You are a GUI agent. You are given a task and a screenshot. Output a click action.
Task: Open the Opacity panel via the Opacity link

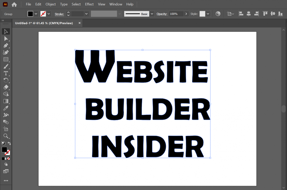tap(162, 13)
